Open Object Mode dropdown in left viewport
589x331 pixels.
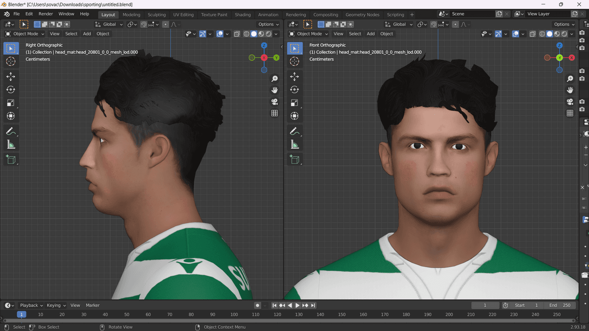pos(25,34)
